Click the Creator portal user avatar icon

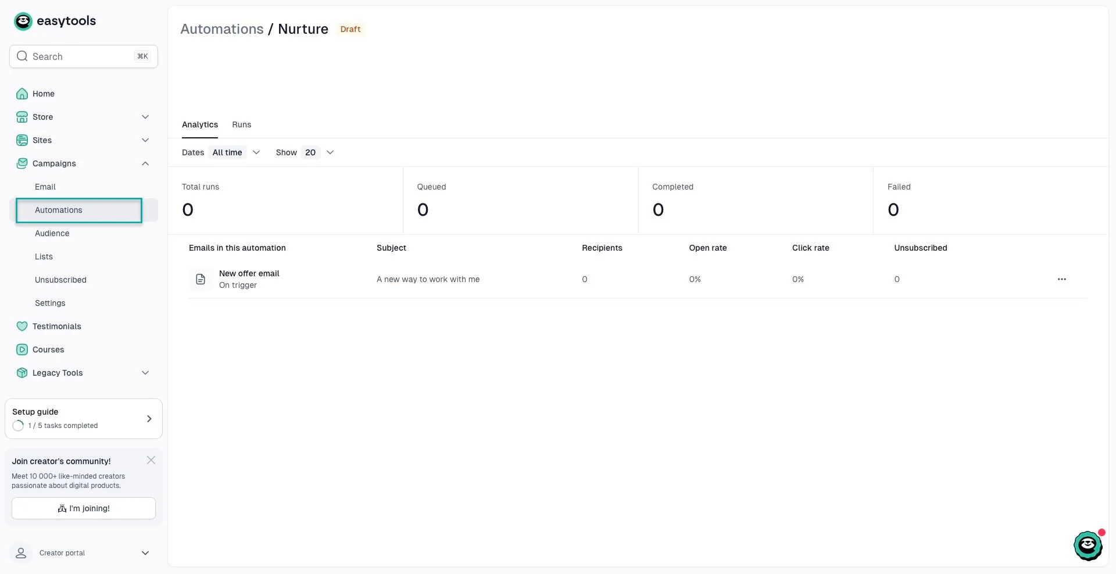pos(21,553)
